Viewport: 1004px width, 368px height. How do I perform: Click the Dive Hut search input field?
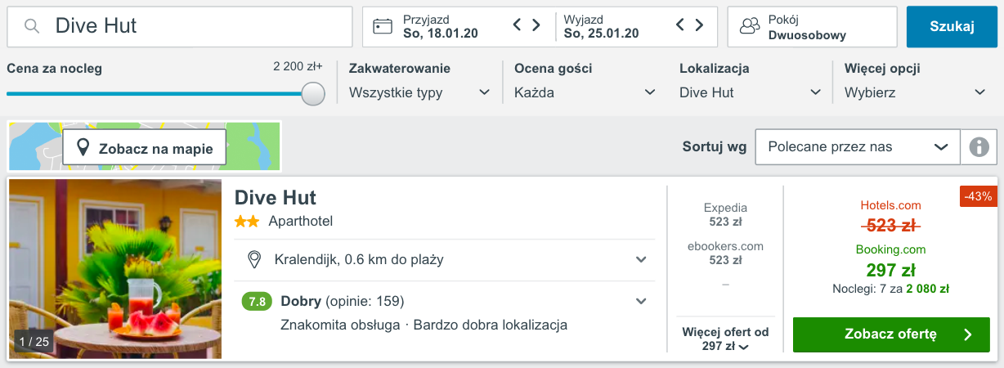[180, 26]
